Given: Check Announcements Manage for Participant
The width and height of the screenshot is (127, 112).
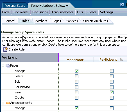Looking at the screenshot, I should [112, 108].
